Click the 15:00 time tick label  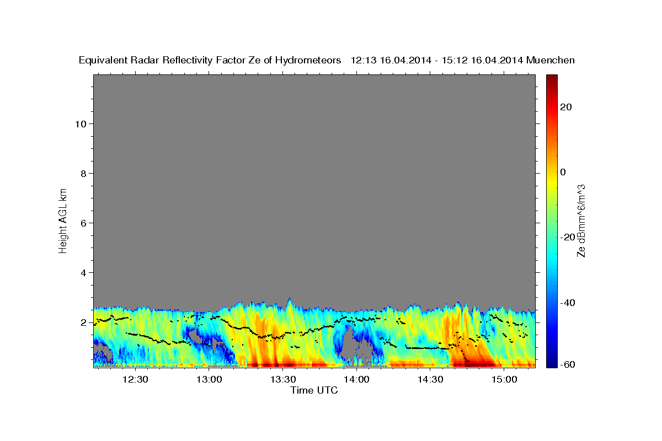tap(504, 379)
